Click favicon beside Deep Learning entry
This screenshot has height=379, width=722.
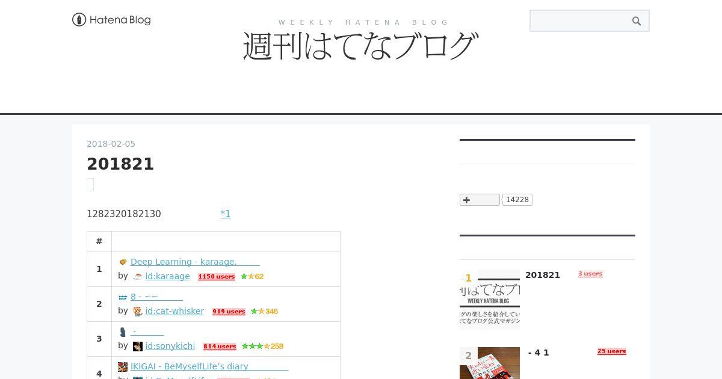coord(123,262)
